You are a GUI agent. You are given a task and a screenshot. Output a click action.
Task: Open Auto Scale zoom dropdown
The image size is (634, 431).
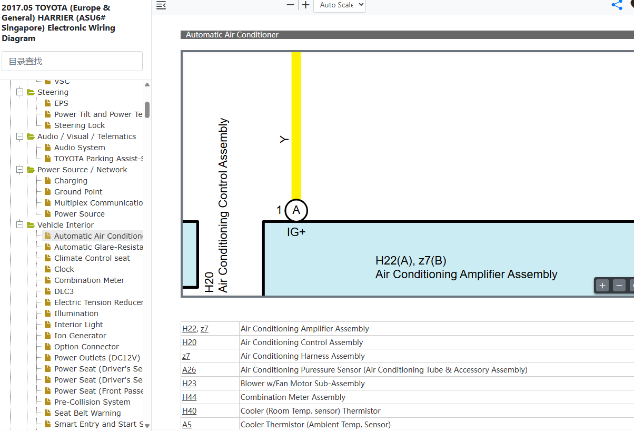click(x=340, y=5)
